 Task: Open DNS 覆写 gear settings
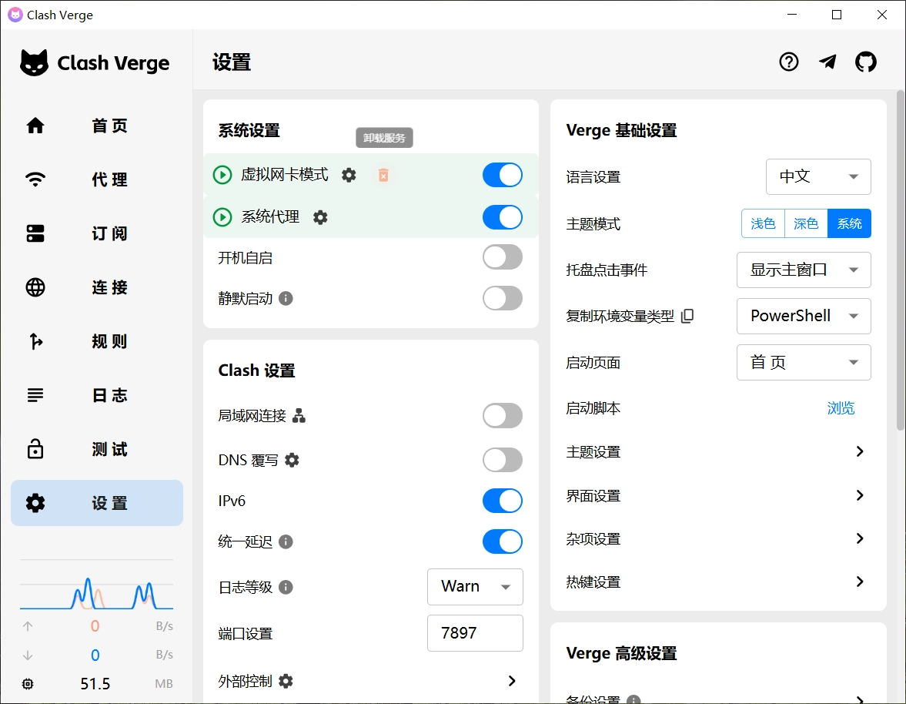[x=293, y=460]
